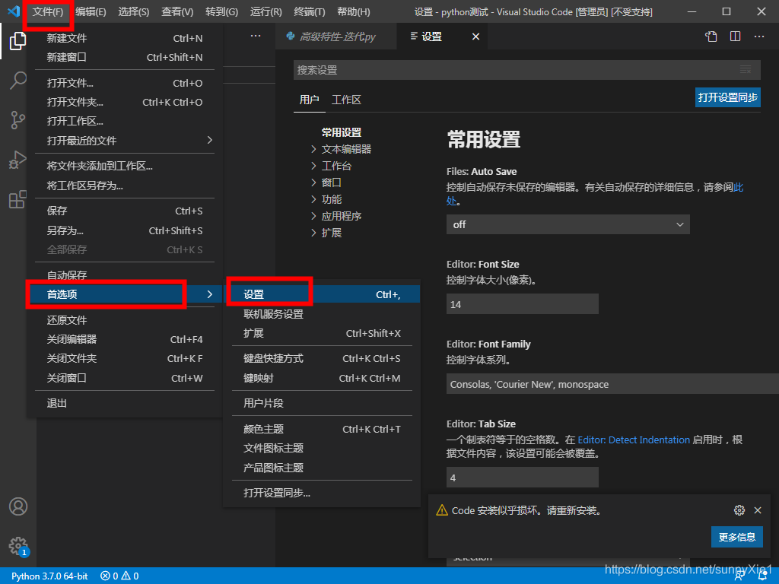Expand the 工作台 settings category
Viewport: 779px width, 584px height.
tap(313, 166)
